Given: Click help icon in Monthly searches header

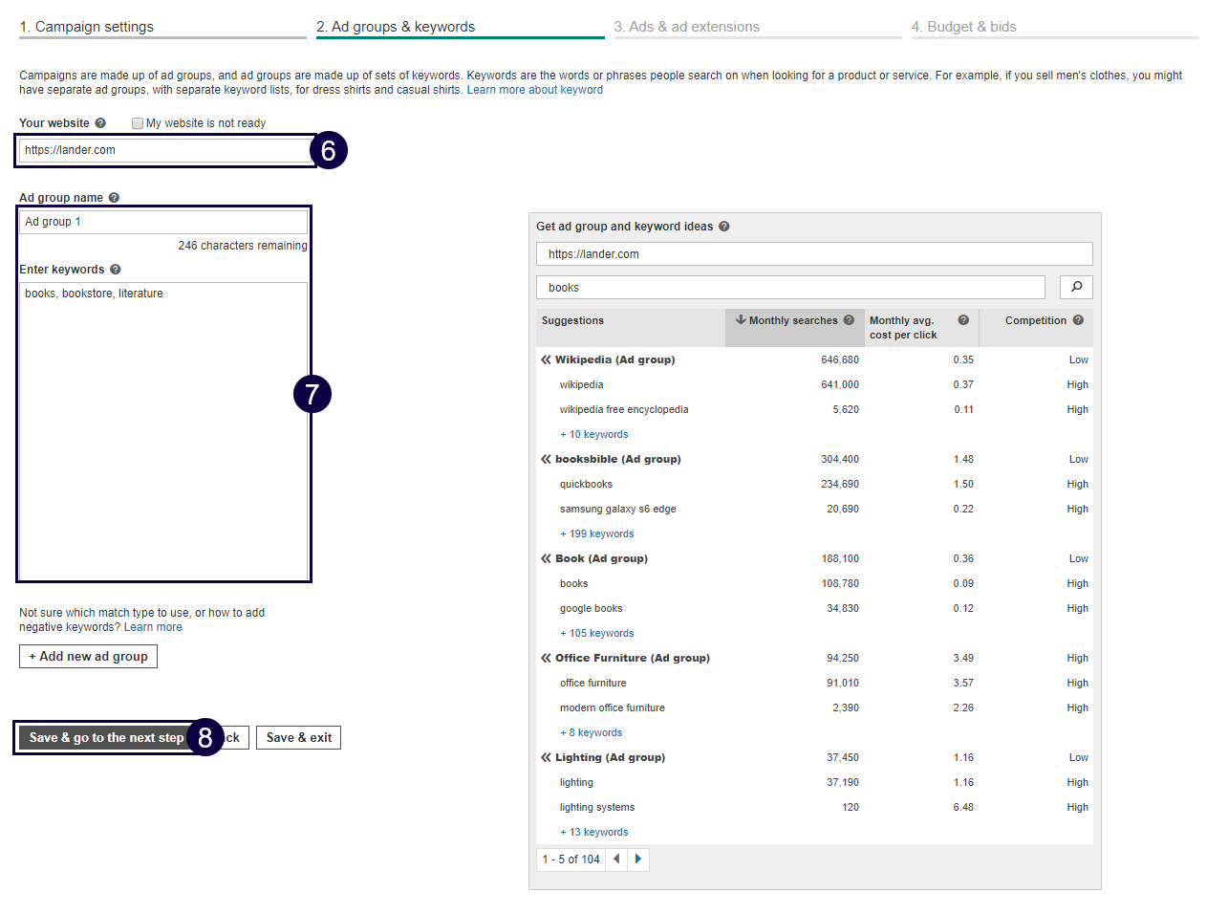Looking at the screenshot, I should [x=849, y=320].
